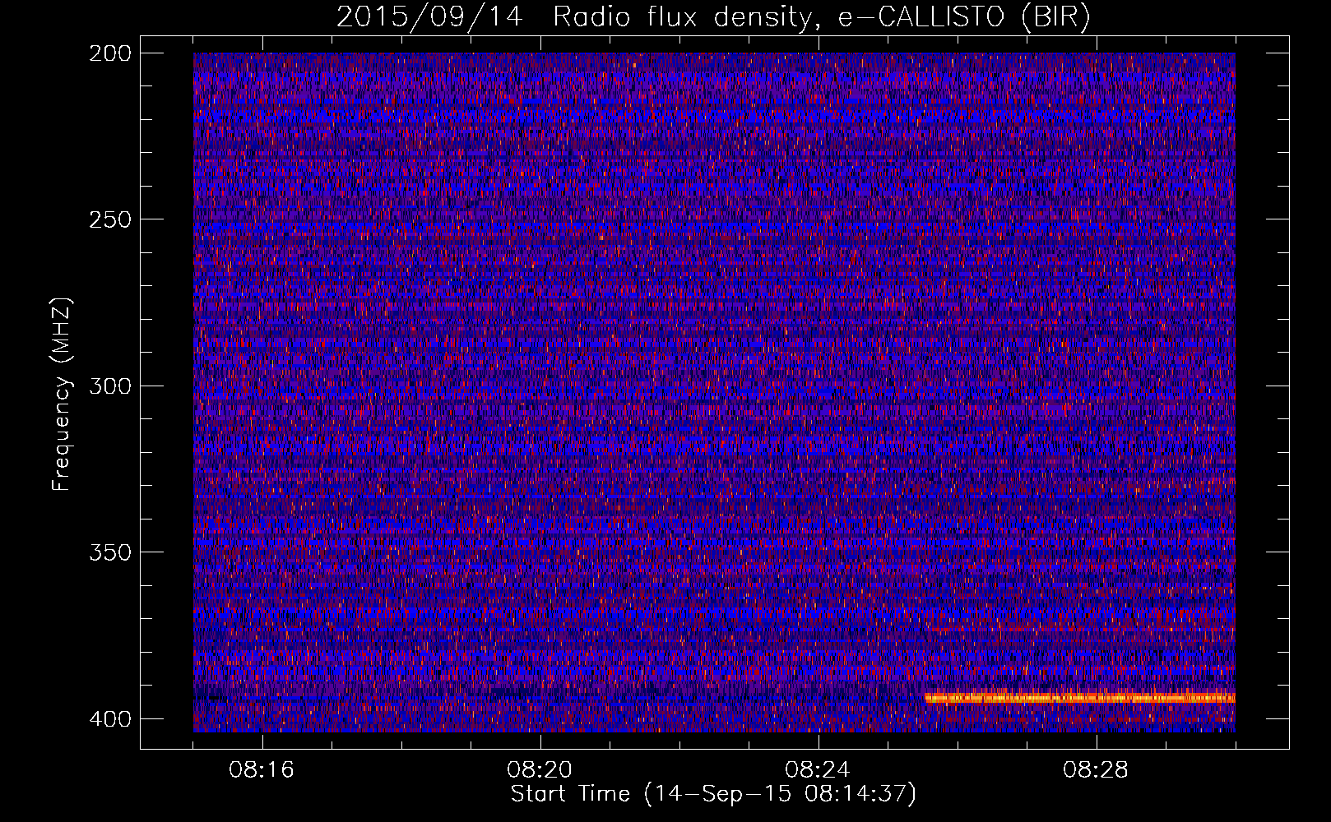Click the 350 frequency tick label
Screen dimensions: 1331x822
coord(109,552)
